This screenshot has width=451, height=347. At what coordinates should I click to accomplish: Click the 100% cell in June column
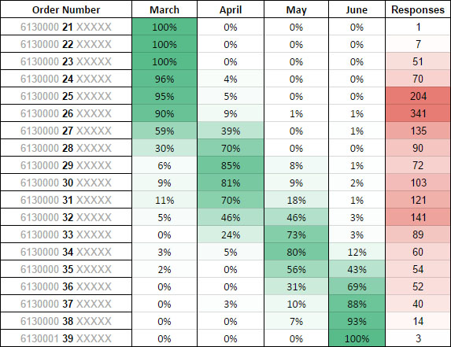click(357, 338)
